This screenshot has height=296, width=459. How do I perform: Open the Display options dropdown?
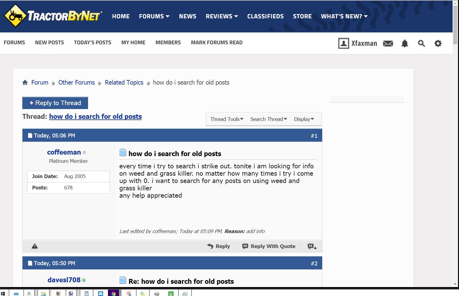304,119
